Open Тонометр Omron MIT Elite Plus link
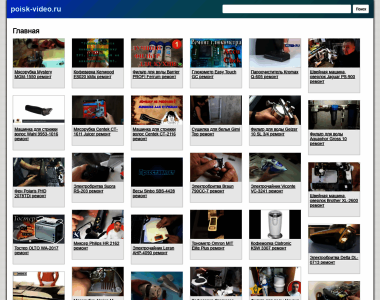380x300 pixels. 212,245
